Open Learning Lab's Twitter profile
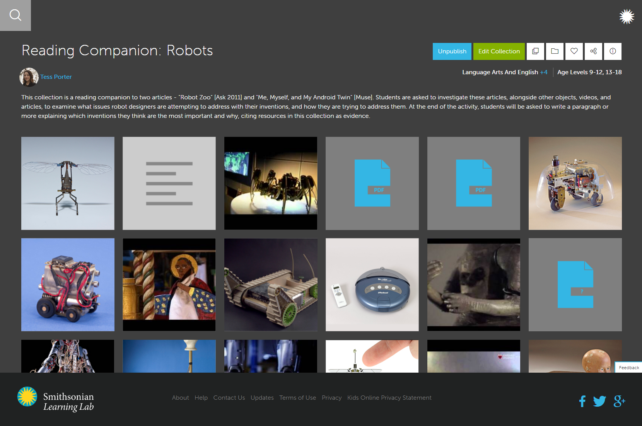642x426 pixels. [600, 401]
